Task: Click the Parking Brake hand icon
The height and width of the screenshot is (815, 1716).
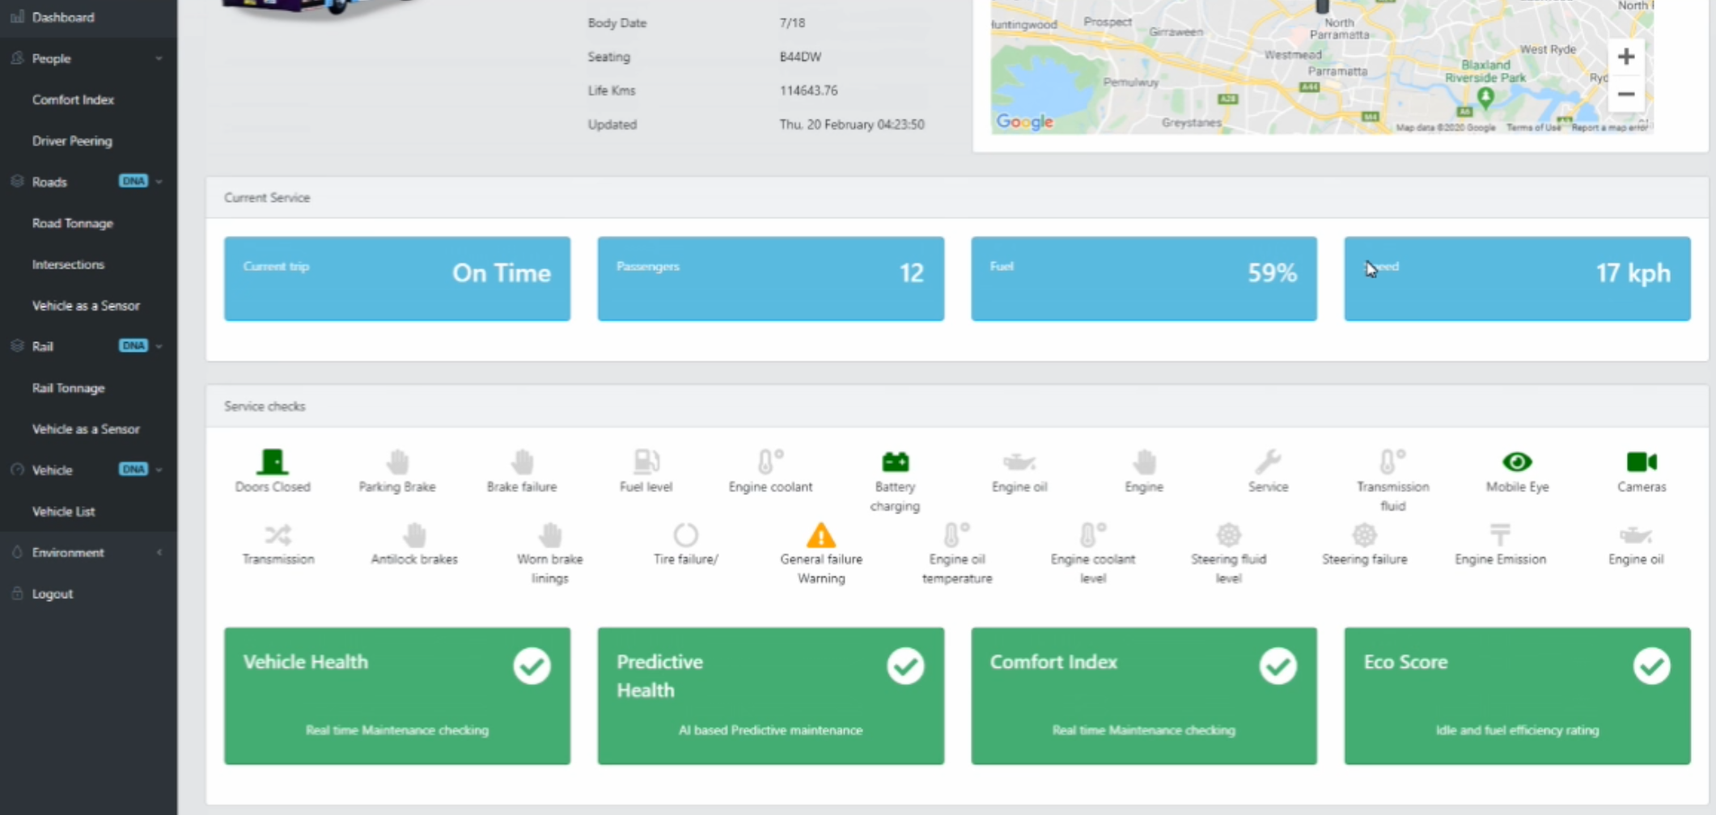Action: (x=397, y=462)
